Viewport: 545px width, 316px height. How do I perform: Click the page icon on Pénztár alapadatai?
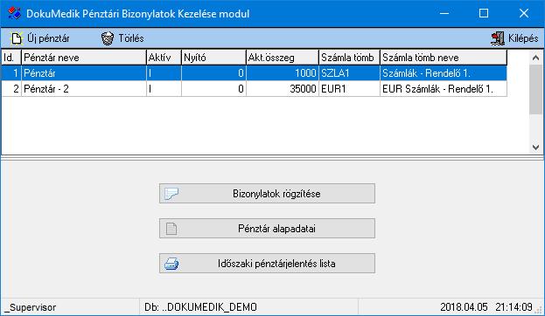(x=171, y=229)
